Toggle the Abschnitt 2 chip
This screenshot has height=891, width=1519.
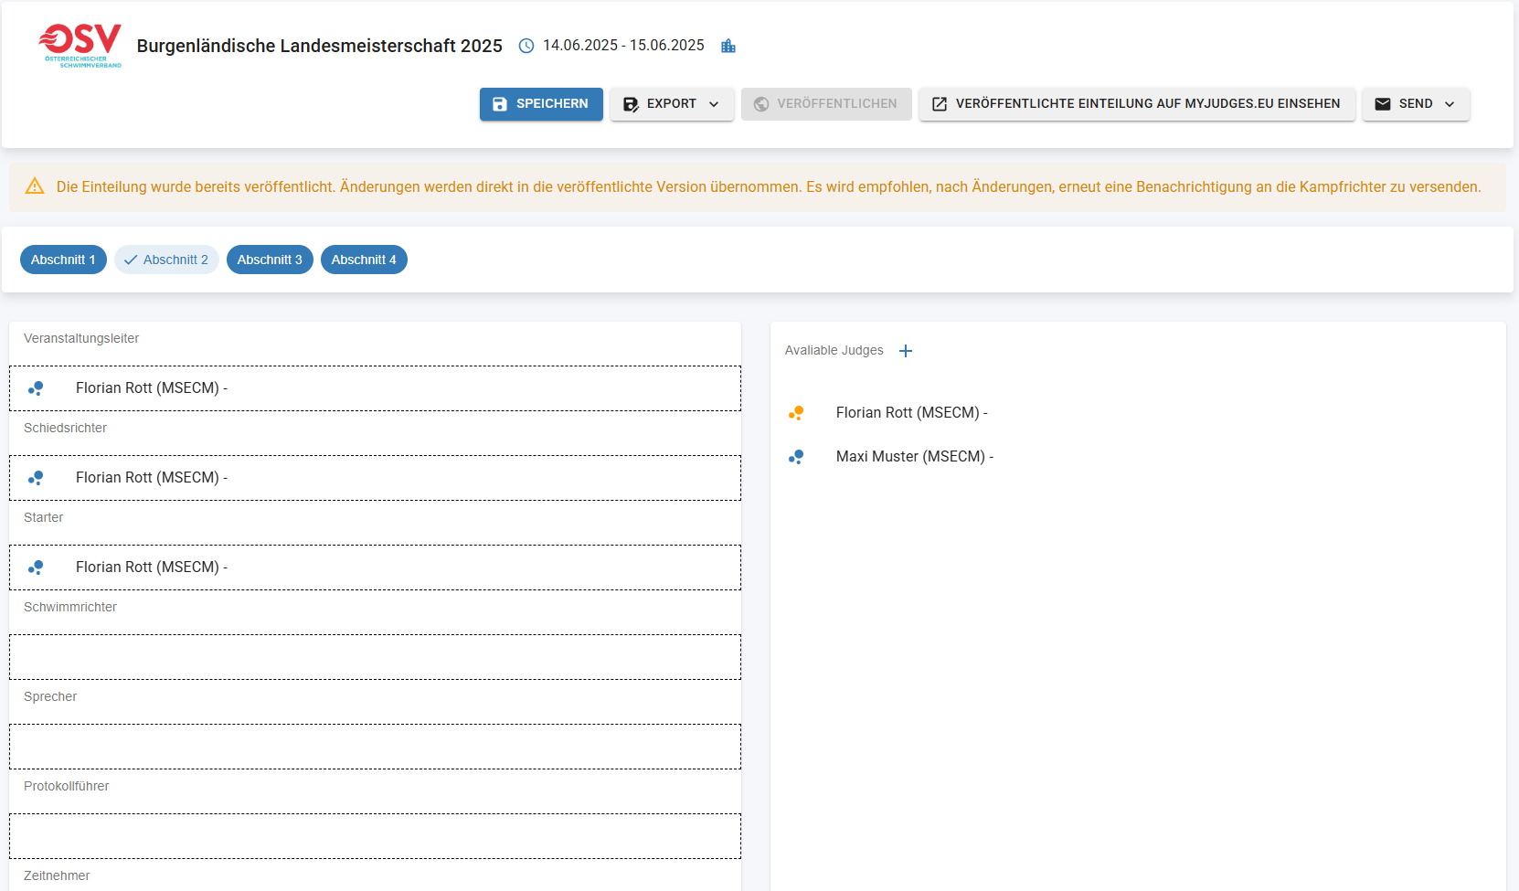coord(166,260)
